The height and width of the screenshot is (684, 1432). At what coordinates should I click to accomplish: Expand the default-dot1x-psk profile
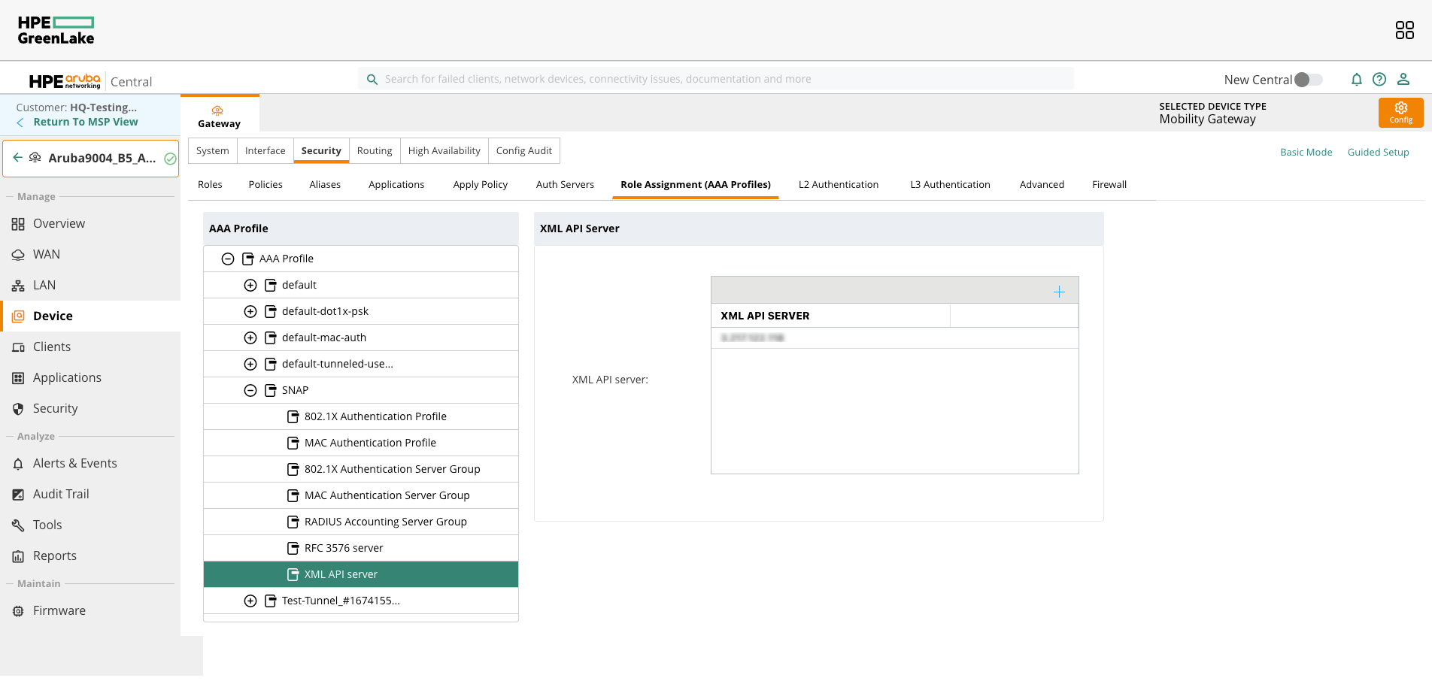250,311
